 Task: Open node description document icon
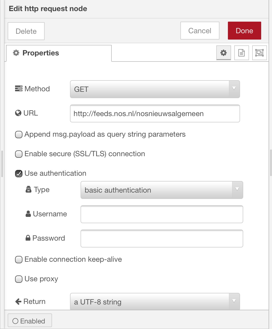click(241, 53)
